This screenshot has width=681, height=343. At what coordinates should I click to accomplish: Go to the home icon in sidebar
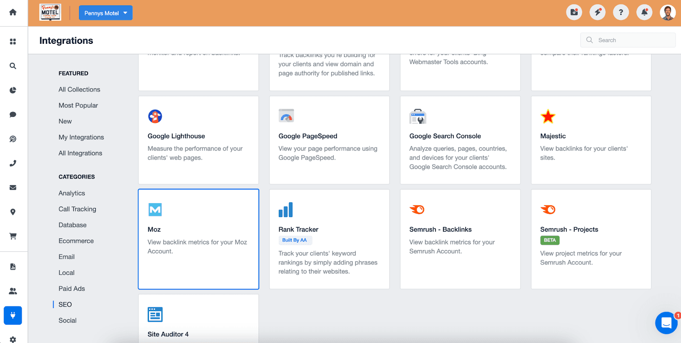pyautogui.click(x=13, y=12)
